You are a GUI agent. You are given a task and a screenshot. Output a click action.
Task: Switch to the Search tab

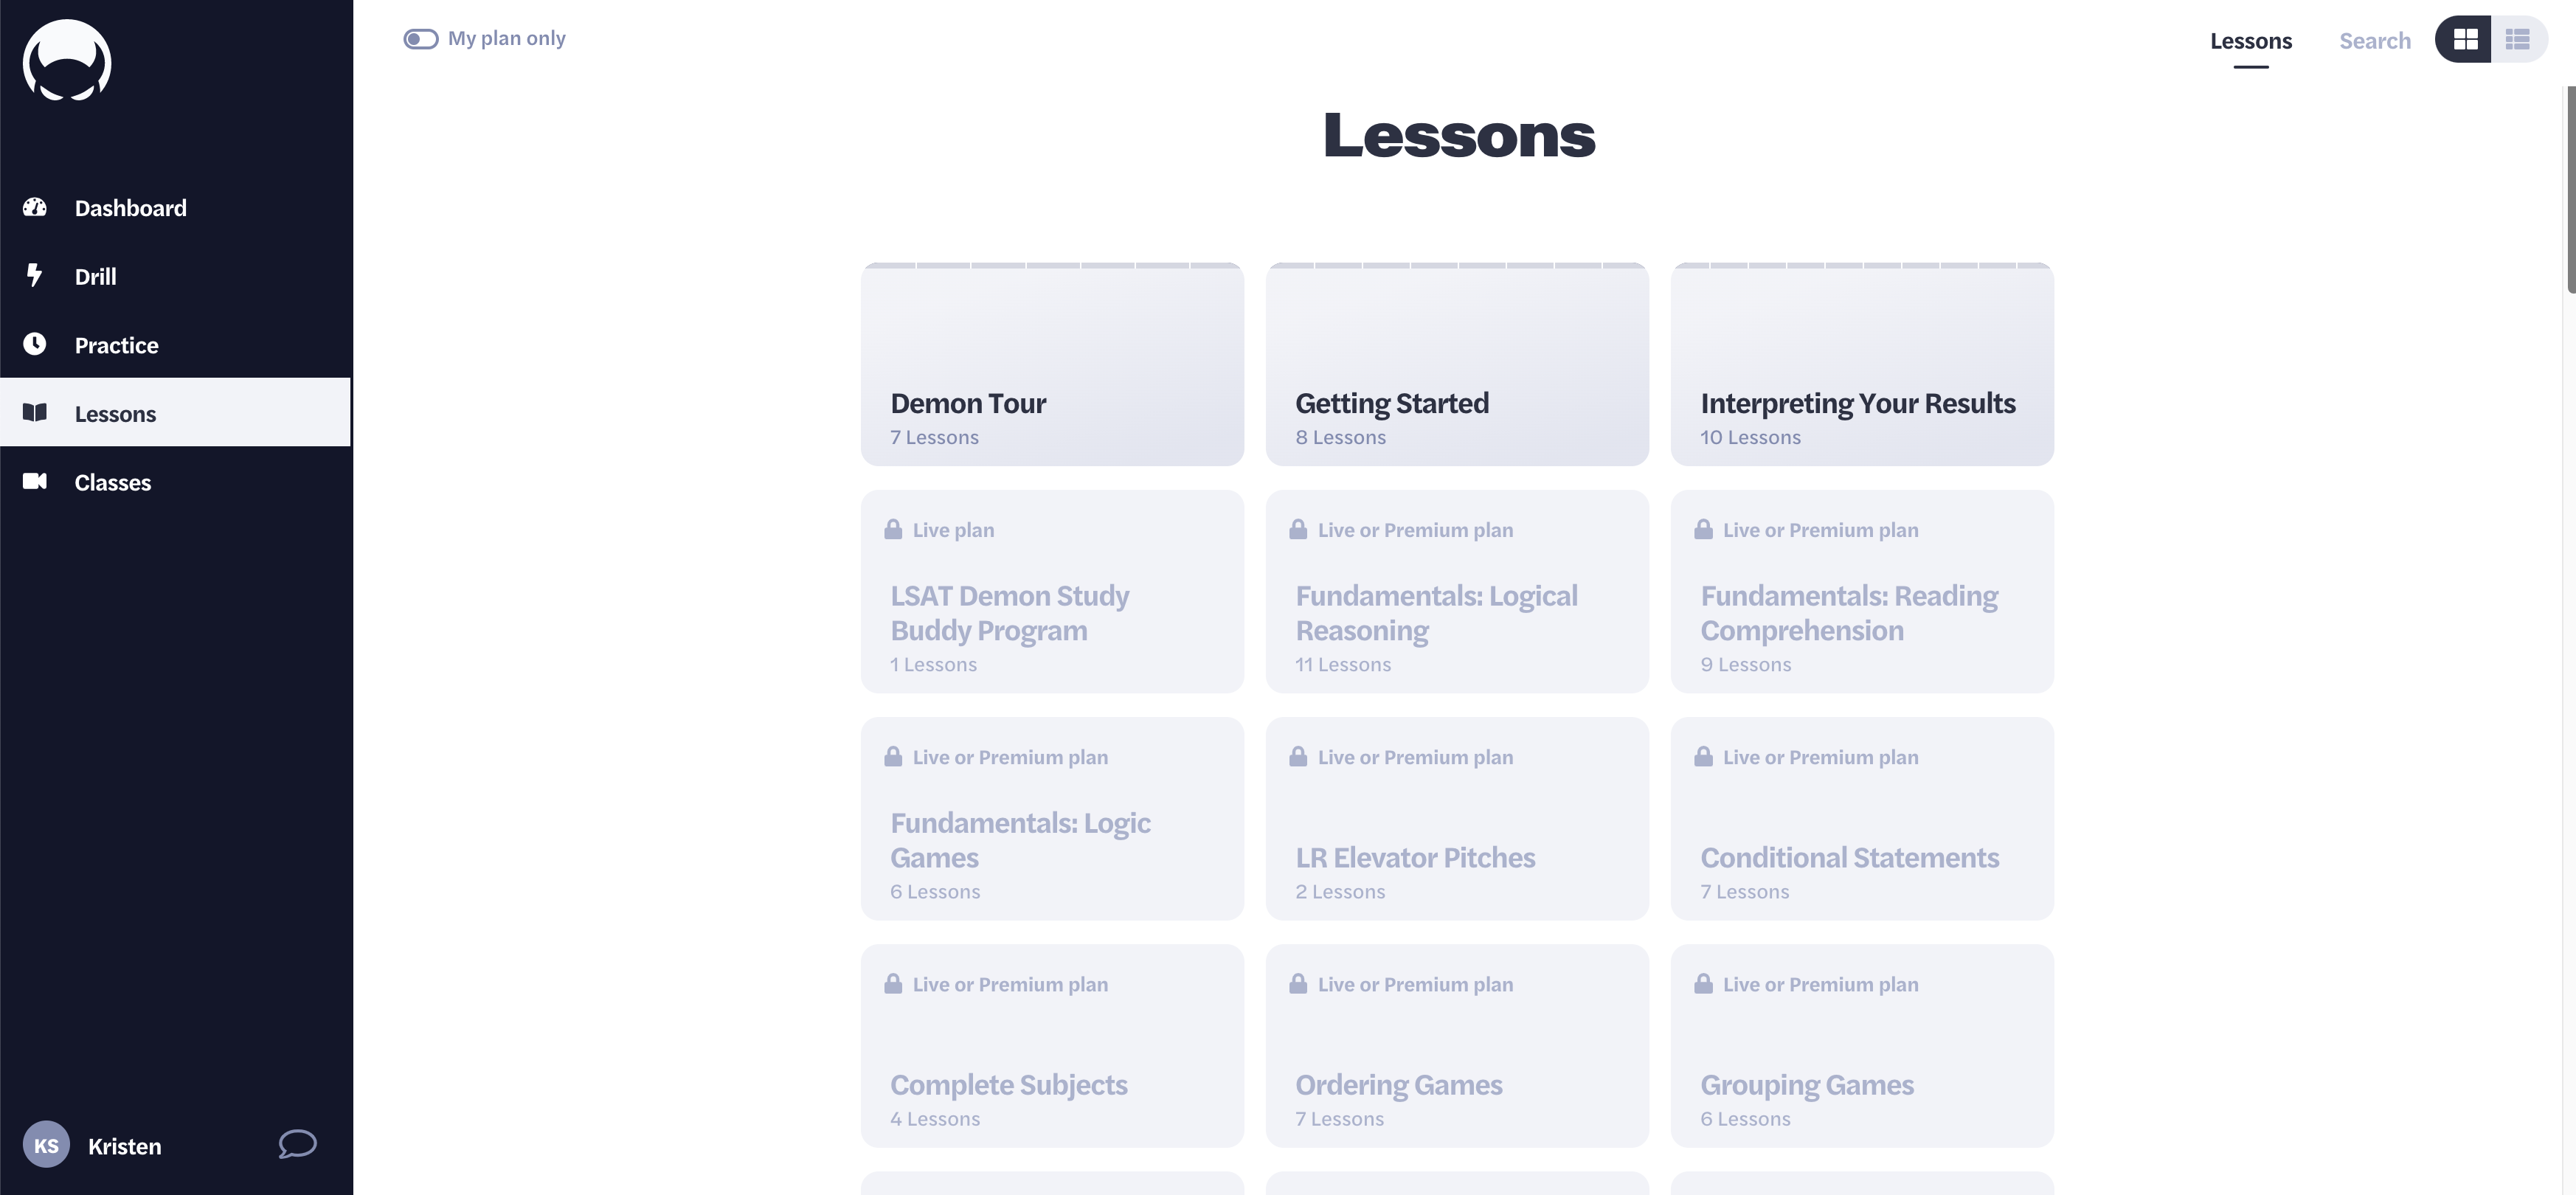coord(2374,41)
